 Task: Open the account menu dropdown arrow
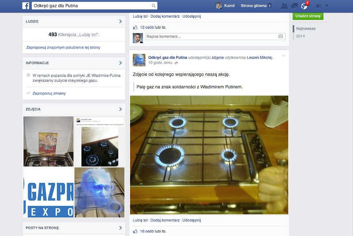coord(327,6)
